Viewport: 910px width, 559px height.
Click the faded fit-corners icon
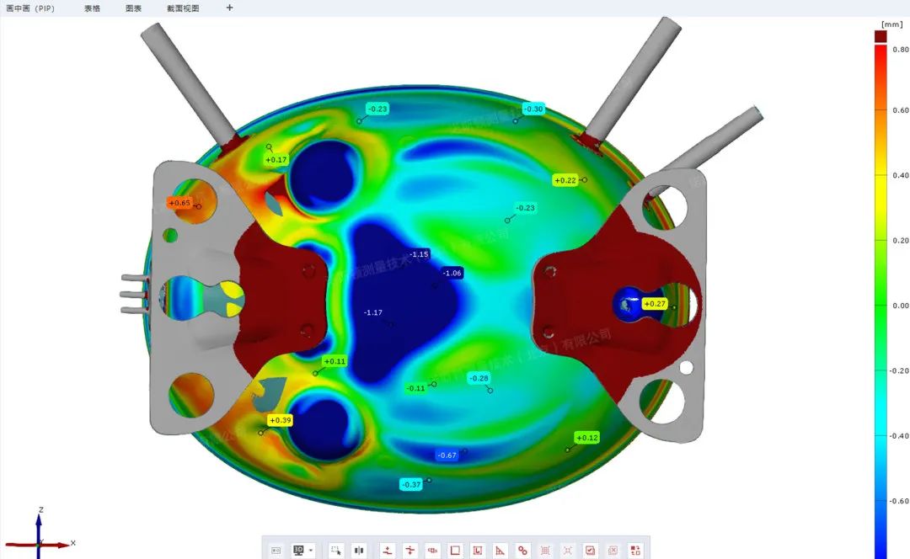[x=568, y=551]
